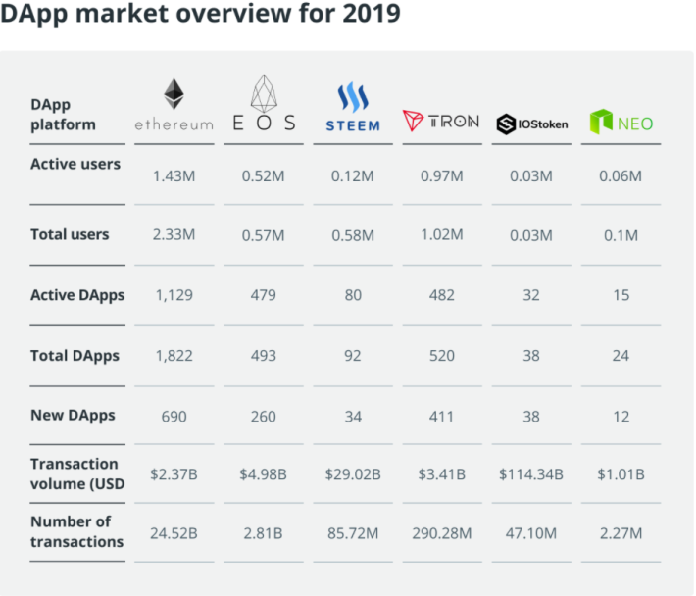Viewport: 696px width, 596px height.
Task: Click NEO active DApps value 15
Action: pos(621,295)
